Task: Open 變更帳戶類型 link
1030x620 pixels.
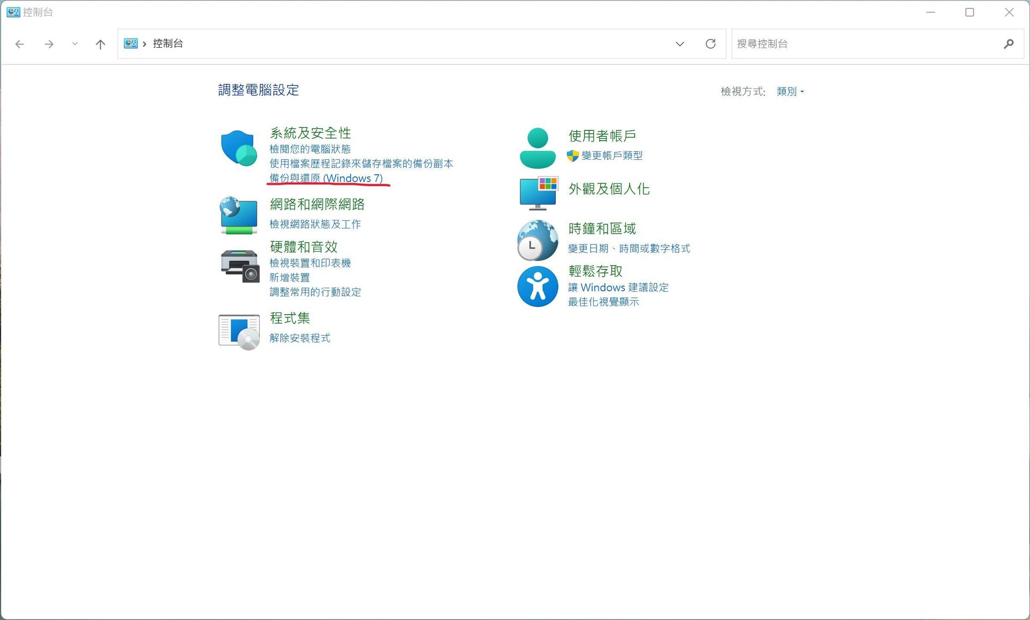Action: [x=612, y=156]
